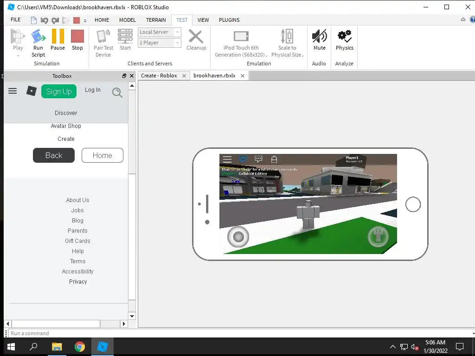Open File Explorer from the taskbar

click(x=57, y=347)
